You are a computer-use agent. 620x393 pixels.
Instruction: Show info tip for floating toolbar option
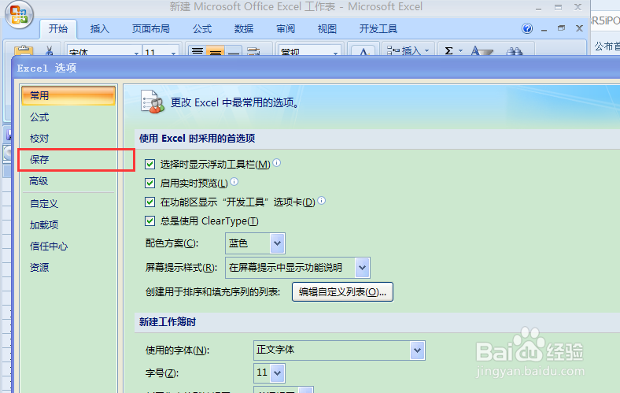[277, 163]
